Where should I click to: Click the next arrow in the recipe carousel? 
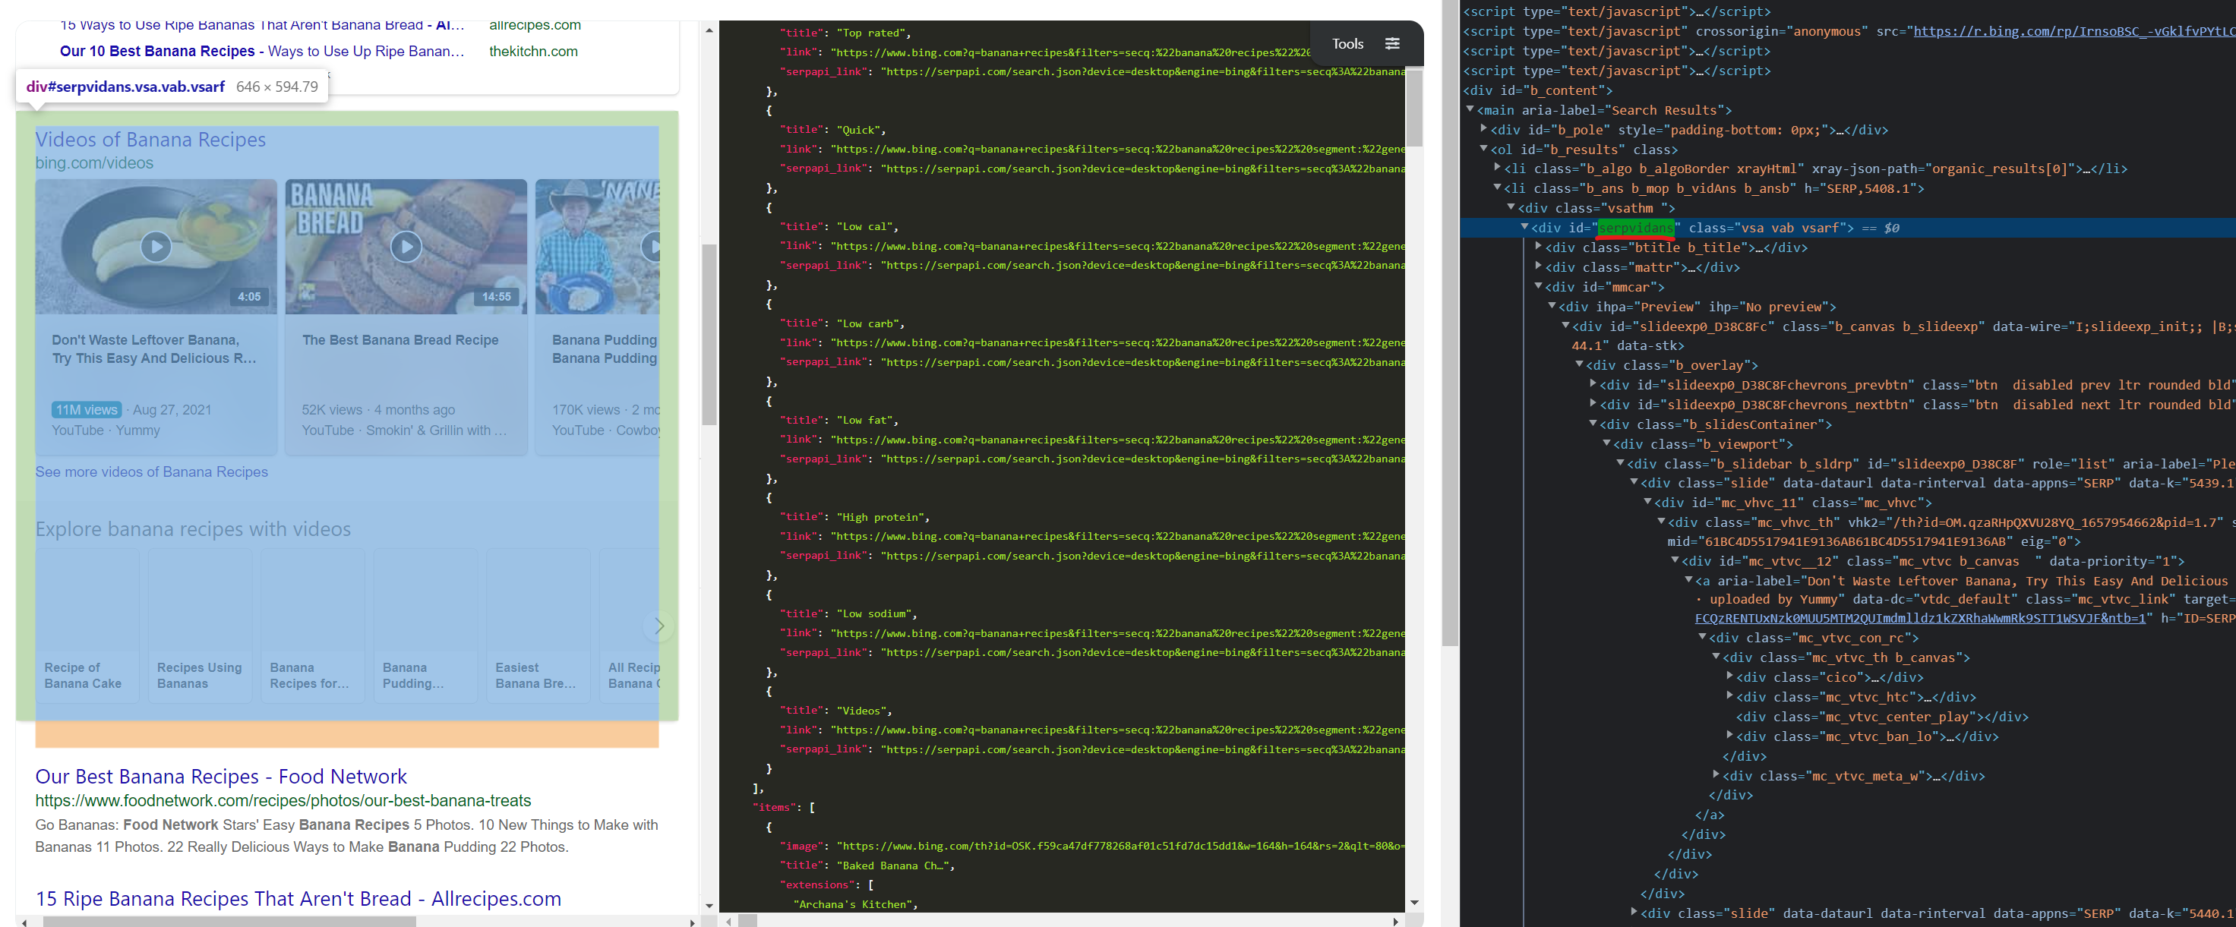(x=658, y=626)
